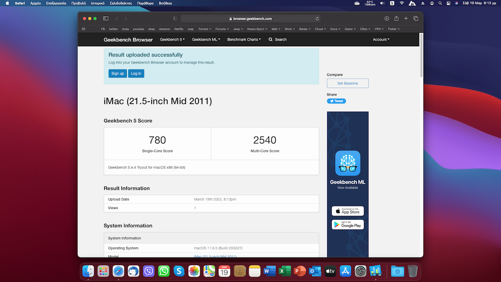Image resolution: width=501 pixels, height=282 pixels.
Task: Open the Safari menu in menu bar
Action: 20,3
